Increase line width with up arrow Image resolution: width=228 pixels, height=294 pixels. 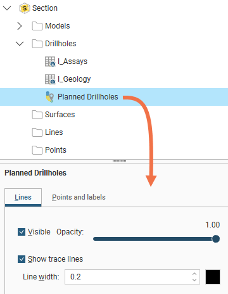click(194, 274)
